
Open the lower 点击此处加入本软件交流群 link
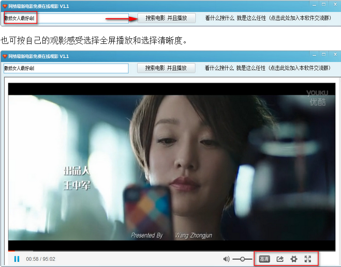300,68
